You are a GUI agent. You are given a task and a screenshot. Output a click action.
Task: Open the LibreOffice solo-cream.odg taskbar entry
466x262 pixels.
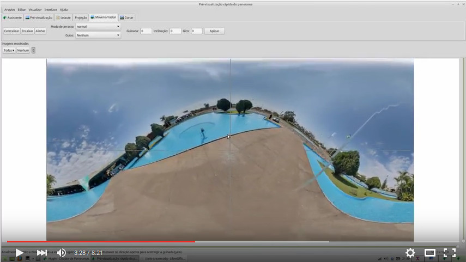point(164,259)
